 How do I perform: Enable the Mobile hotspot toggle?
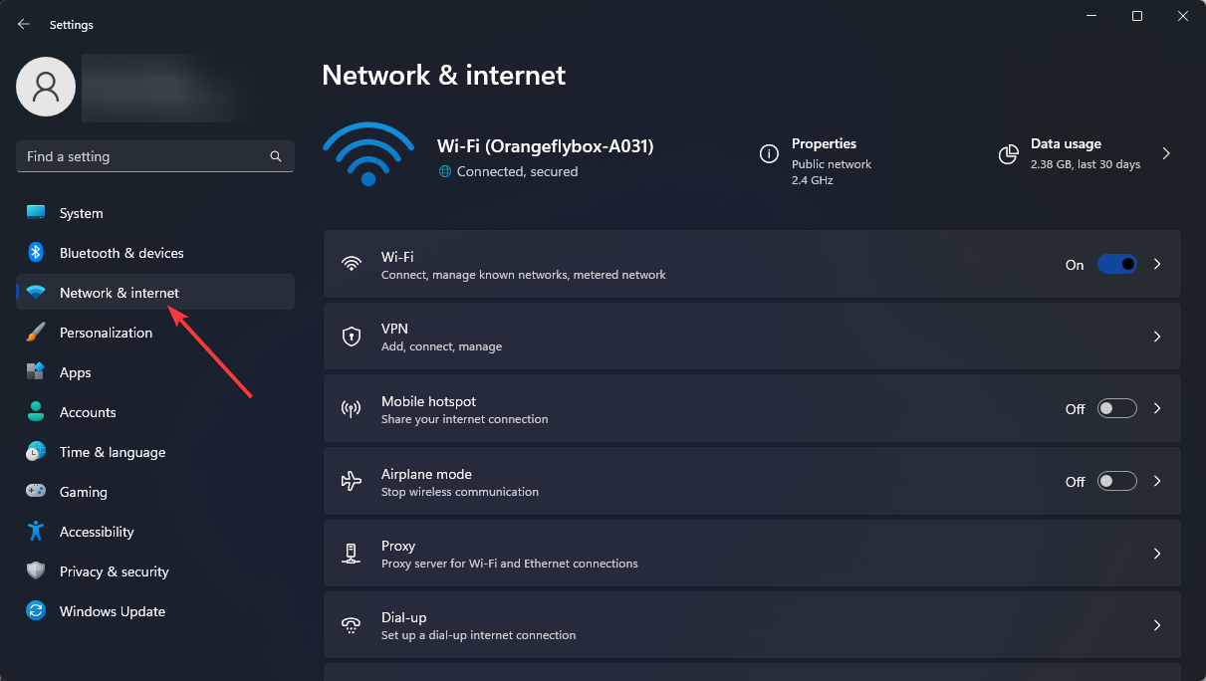[x=1116, y=408]
